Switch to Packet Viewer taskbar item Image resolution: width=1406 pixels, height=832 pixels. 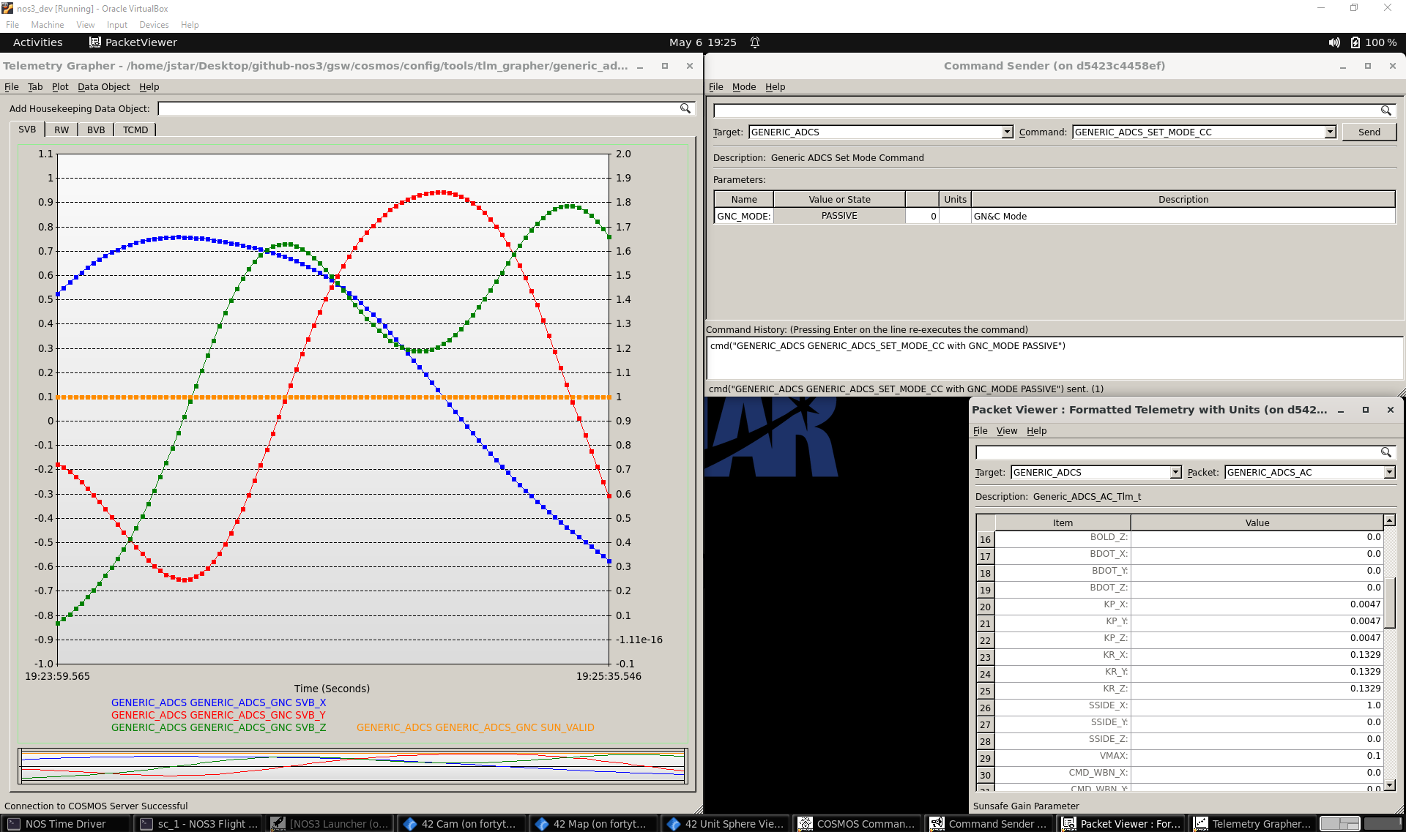1120,824
